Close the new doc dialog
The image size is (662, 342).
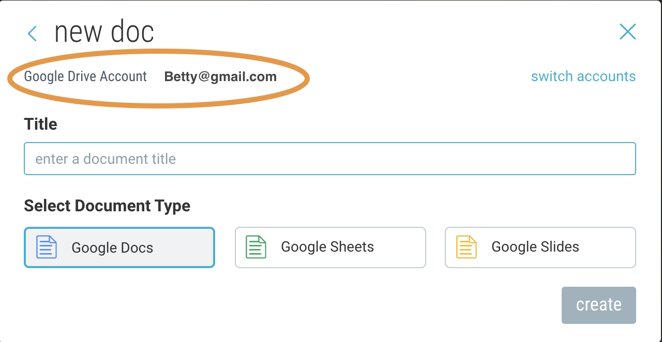point(627,32)
